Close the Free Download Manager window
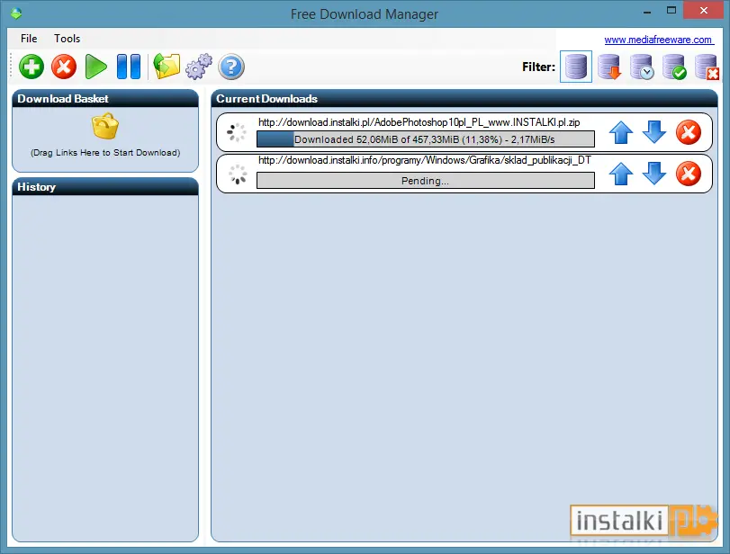This screenshot has width=730, height=554. click(x=704, y=10)
